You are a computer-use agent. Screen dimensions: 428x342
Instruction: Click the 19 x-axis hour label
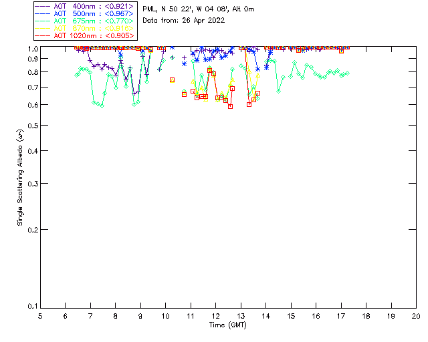coord(391,316)
